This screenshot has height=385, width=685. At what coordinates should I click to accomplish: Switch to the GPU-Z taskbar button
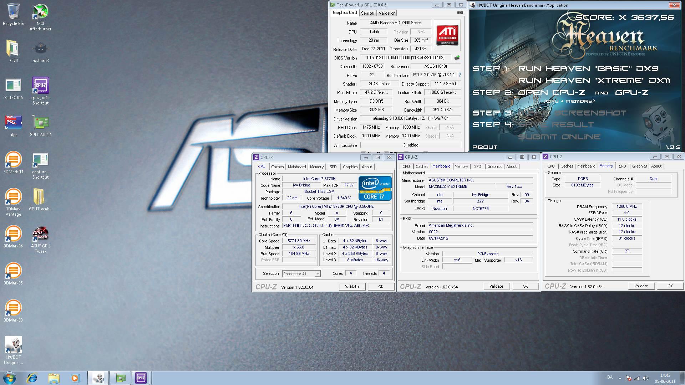120,378
